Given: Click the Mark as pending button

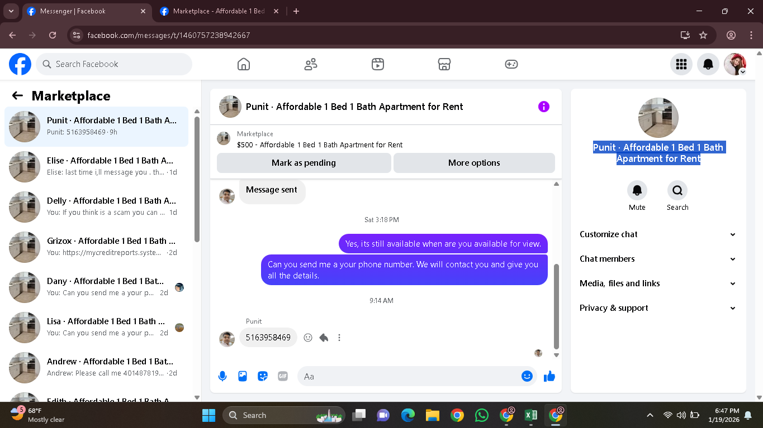Looking at the screenshot, I should pyautogui.click(x=304, y=163).
